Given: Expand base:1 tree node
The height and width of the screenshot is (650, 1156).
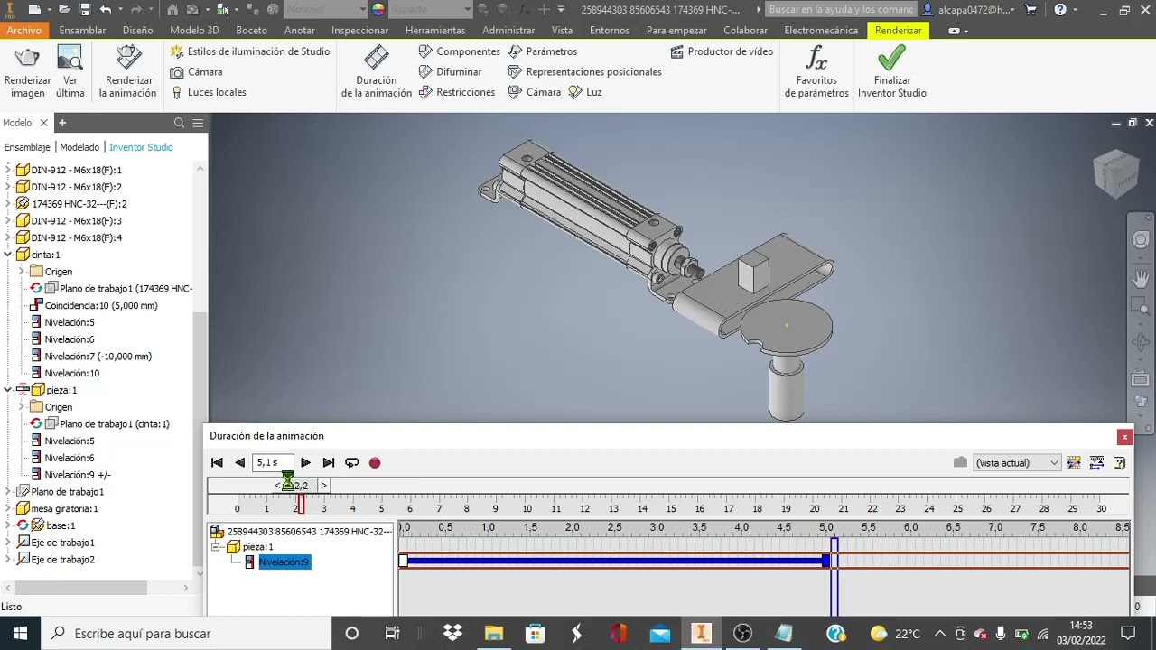Looking at the screenshot, I should click(x=9, y=525).
